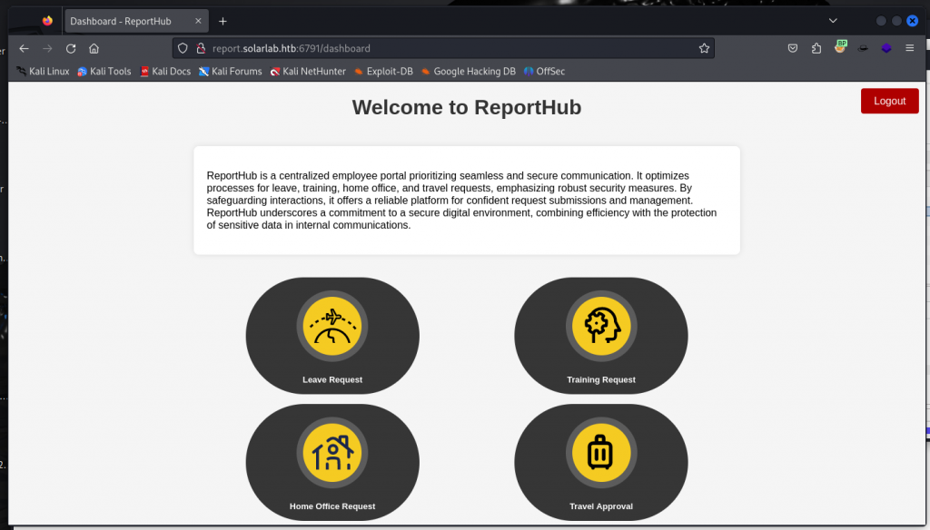Open the Kali Tools bookmark
The width and height of the screenshot is (930, 530).
click(x=104, y=71)
